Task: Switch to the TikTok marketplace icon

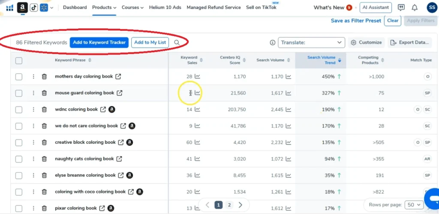Action: (34, 8)
